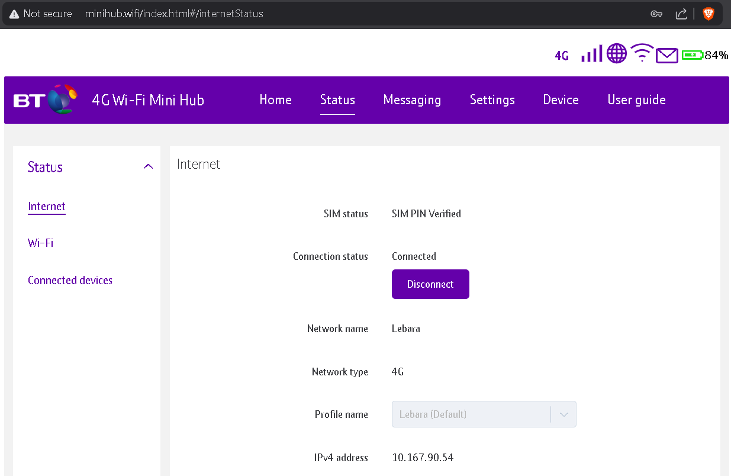Click the Status sidebar heading
This screenshot has width=731, height=476.
point(45,167)
